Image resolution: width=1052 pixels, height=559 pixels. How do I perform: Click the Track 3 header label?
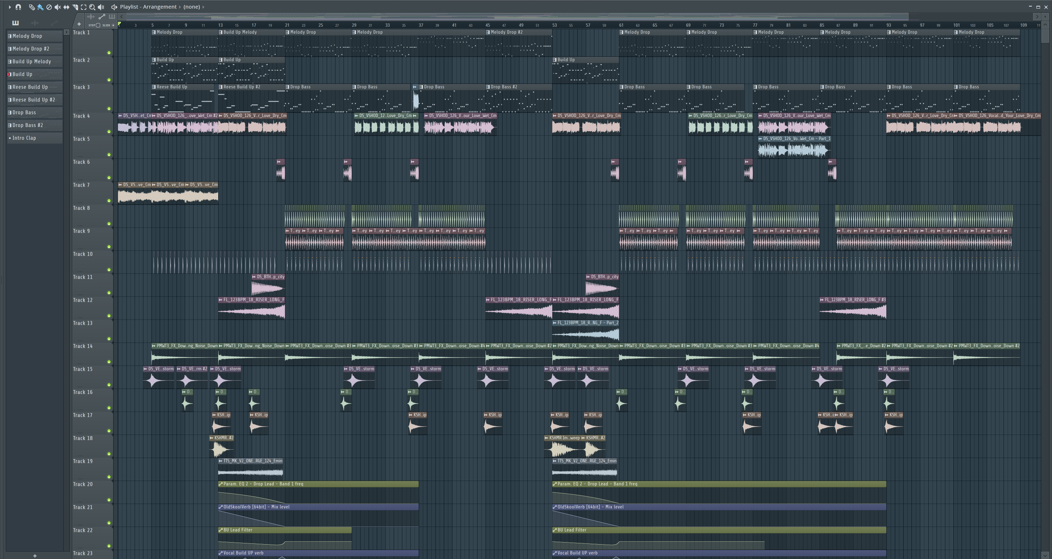(x=81, y=87)
